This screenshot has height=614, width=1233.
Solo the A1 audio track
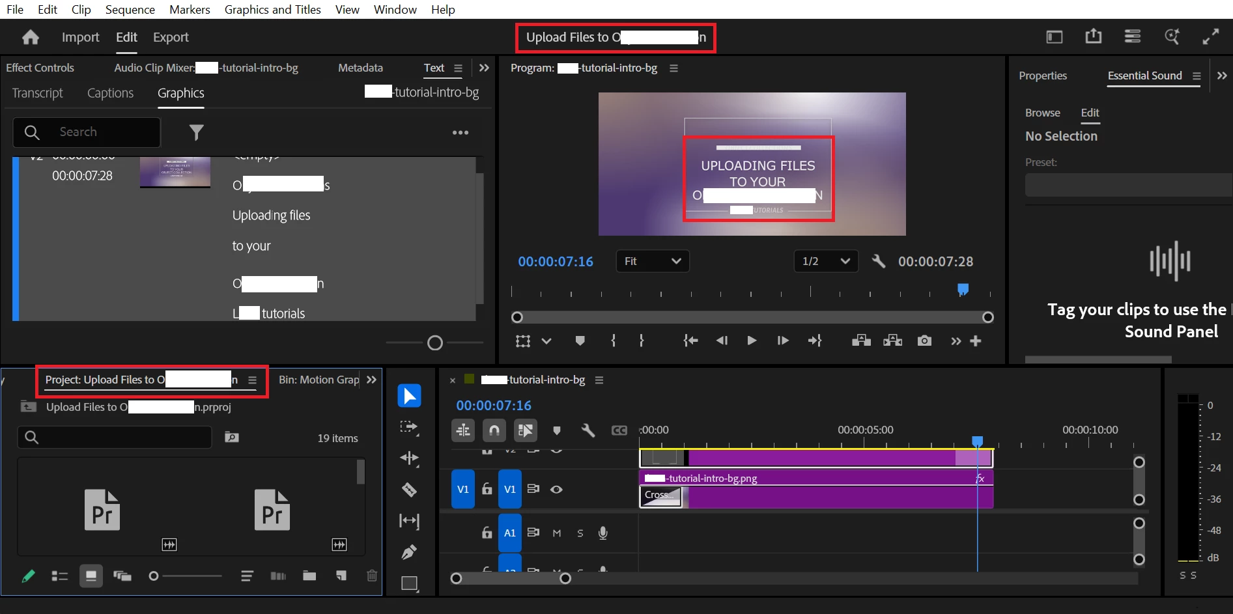click(x=580, y=533)
